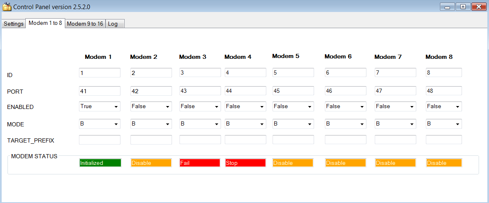Click the Modem 1 ID input field
The width and height of the screenshot is (489, 203).
(x=100, y=73)
